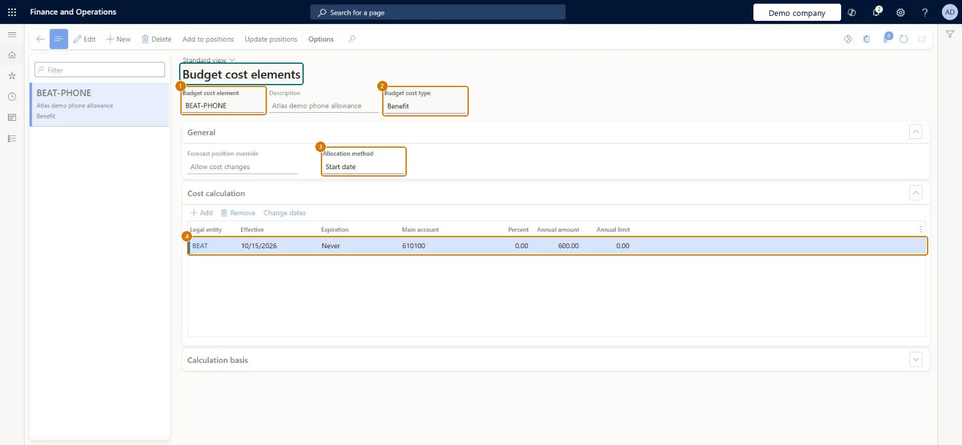The height and width of the screenshot is (445, 962).
Task: Open Workspaces icon in sidebar
Action: point(12,117)
